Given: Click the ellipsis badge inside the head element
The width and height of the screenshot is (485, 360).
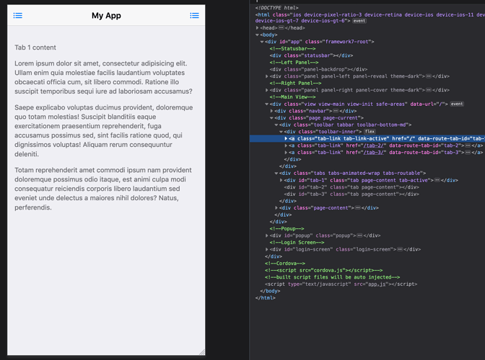Looking at the screenshot, I should click(281, 28).
